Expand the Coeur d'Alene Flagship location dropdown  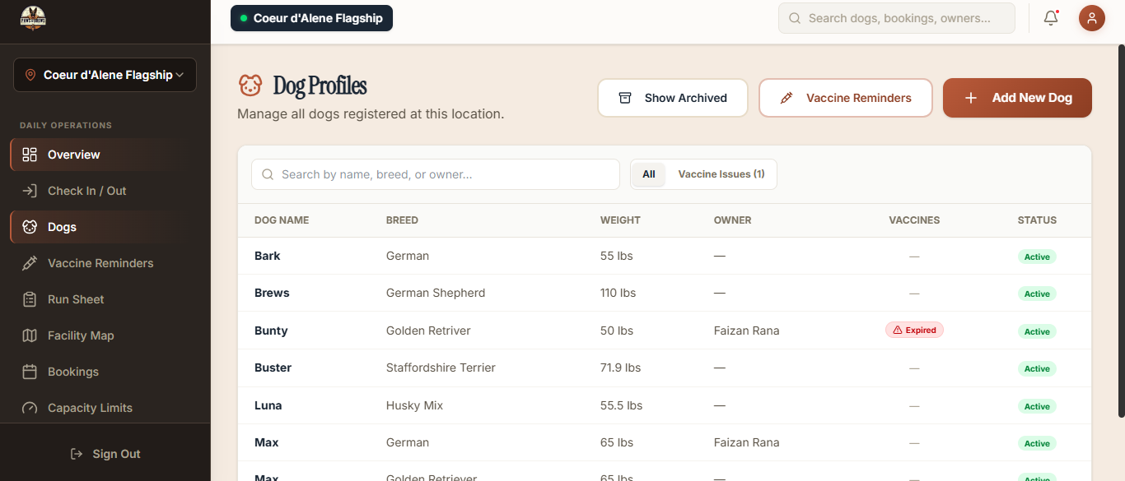tap(105, 74)
